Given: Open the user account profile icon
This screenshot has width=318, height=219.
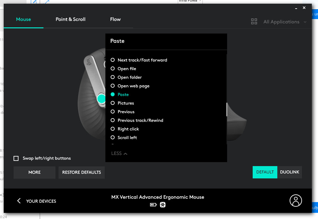Looking at the screenshot, I should (x=296, y=201).
